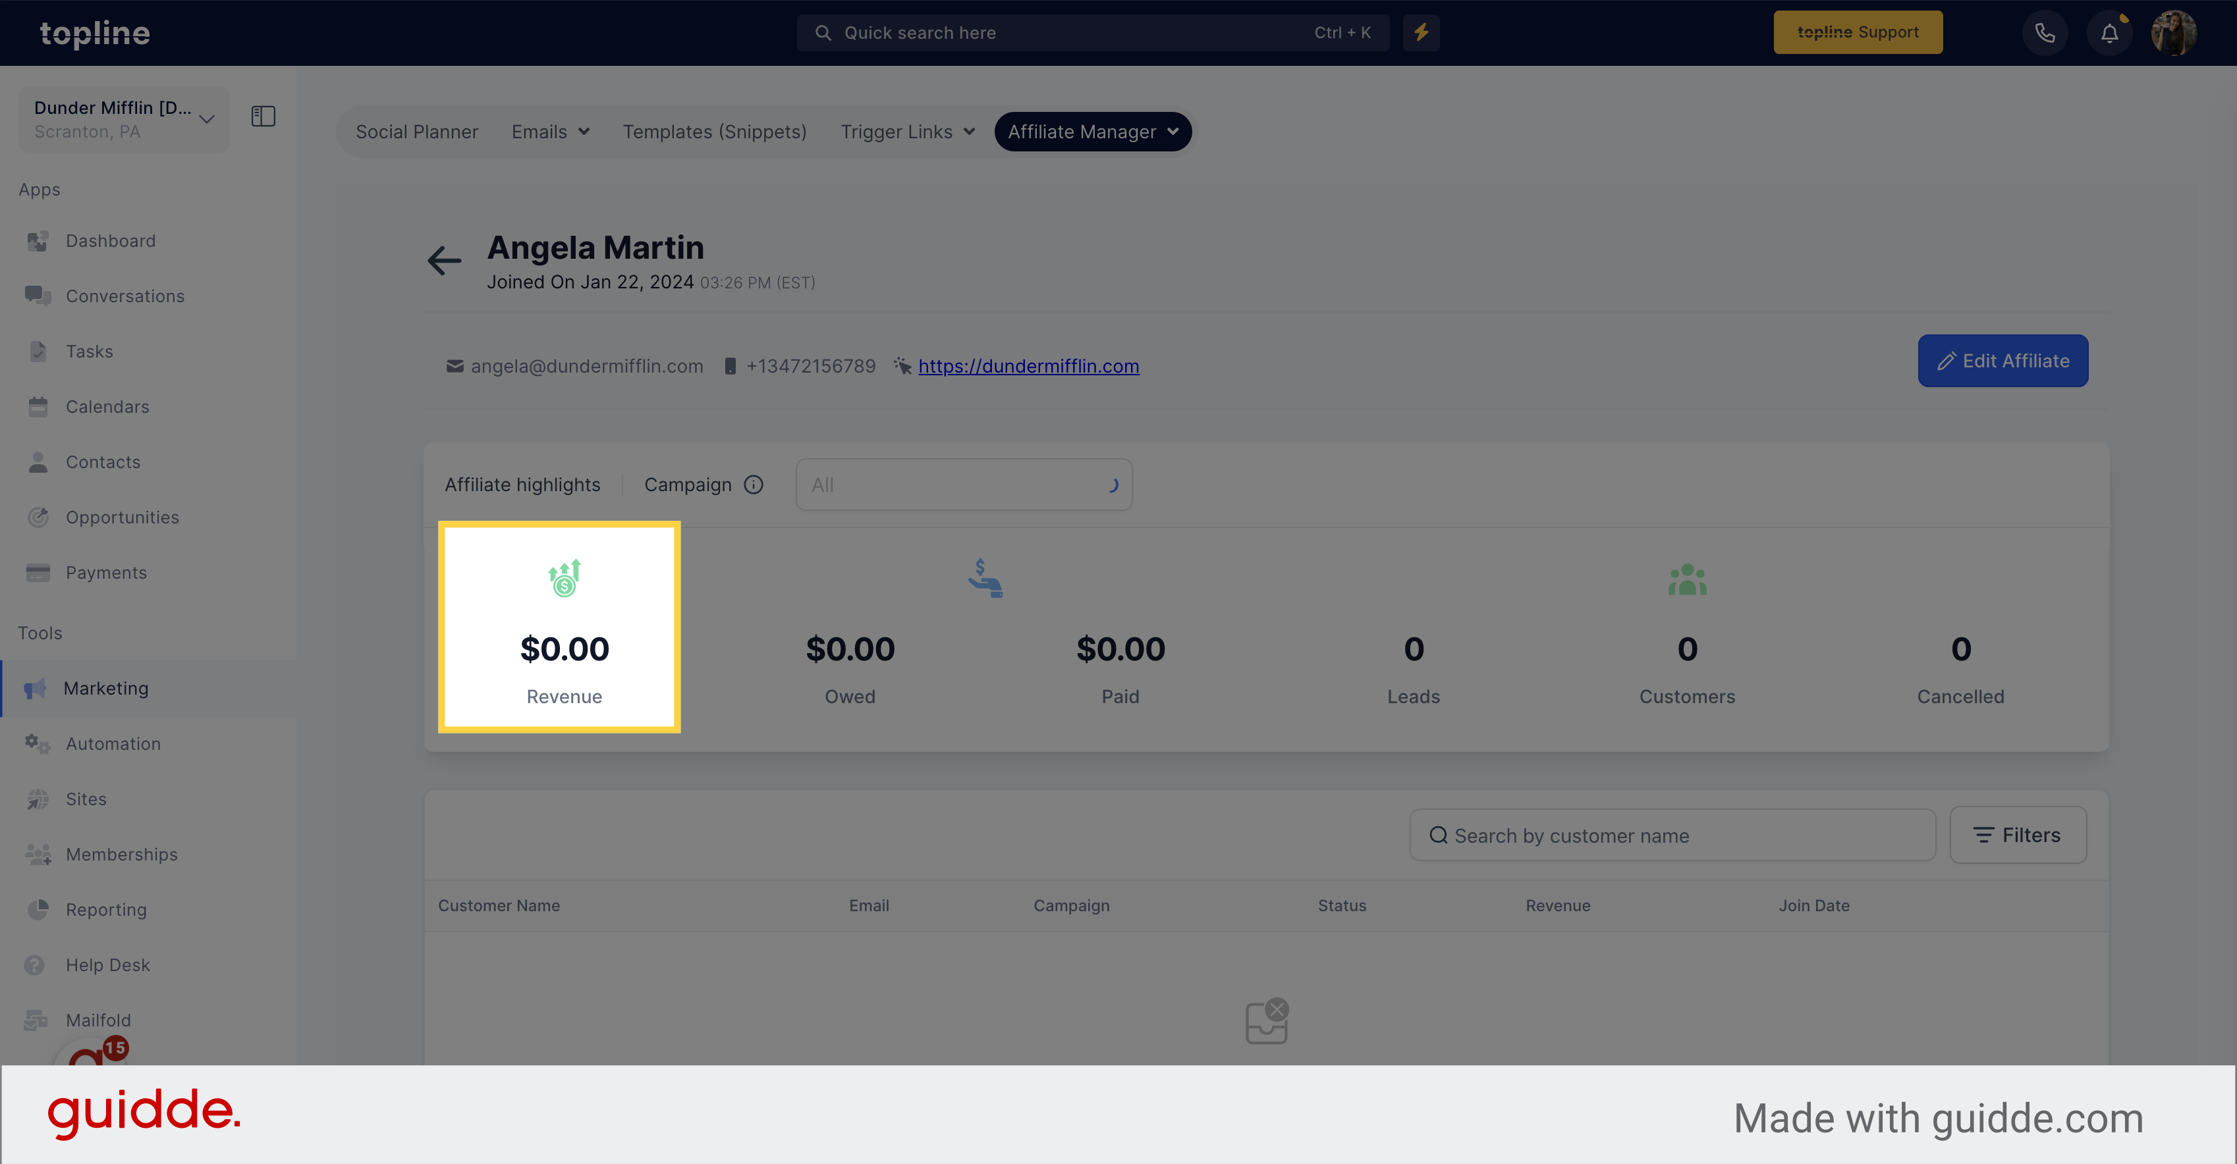The height and width of the screenshot is (1164, 2237).
Task: Open the notifications bell
Action: 2109,33
